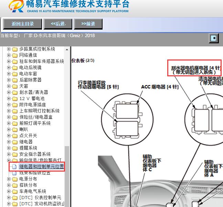Go back with the <<后退 button
Viewport: 223px width, 207px height.
[x=58, y=24]
